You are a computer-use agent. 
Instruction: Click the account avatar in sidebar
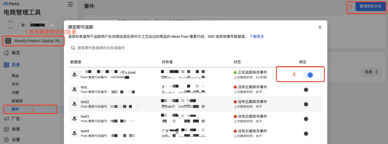pos(10,25)
